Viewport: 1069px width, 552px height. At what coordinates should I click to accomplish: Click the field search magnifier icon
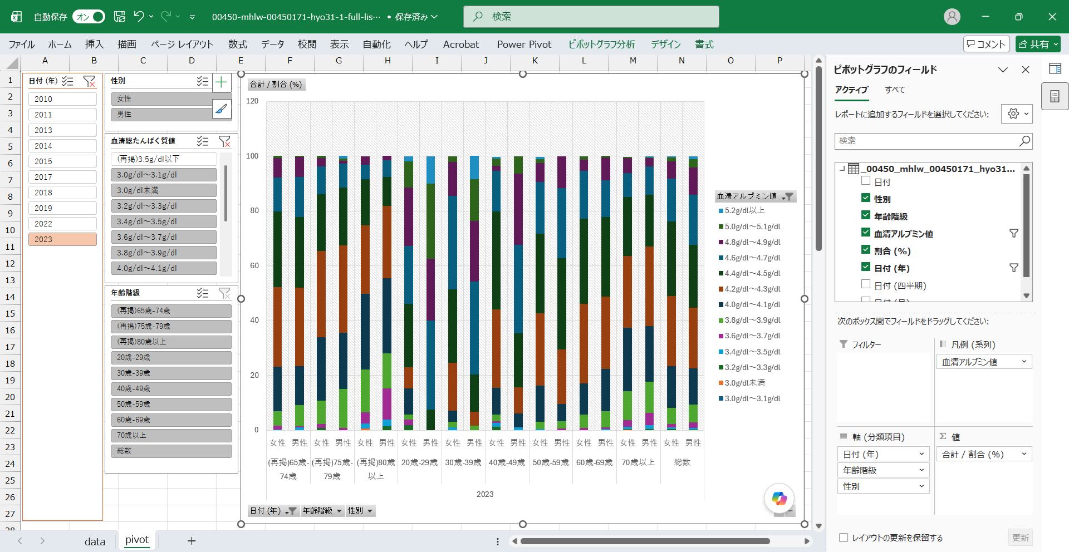tap(1024, 141)
